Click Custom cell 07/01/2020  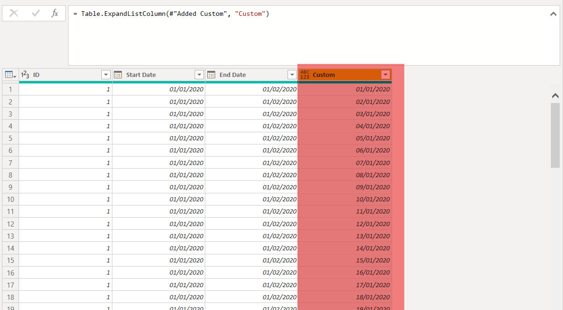point(345,163)
